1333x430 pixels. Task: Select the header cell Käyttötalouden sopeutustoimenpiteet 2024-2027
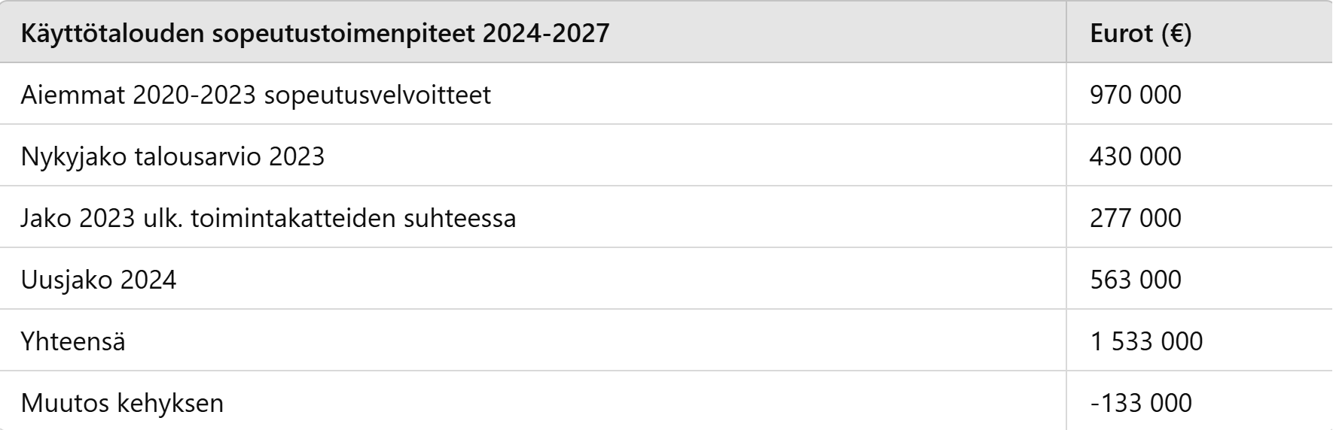coord(533,32)
